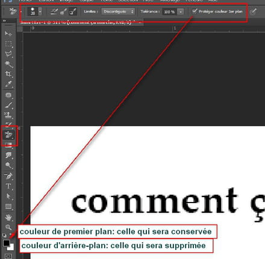This screenshot has height=259, width=265.
Task: Select the Rectangular Marquee tool
Action: coord(8,44)
